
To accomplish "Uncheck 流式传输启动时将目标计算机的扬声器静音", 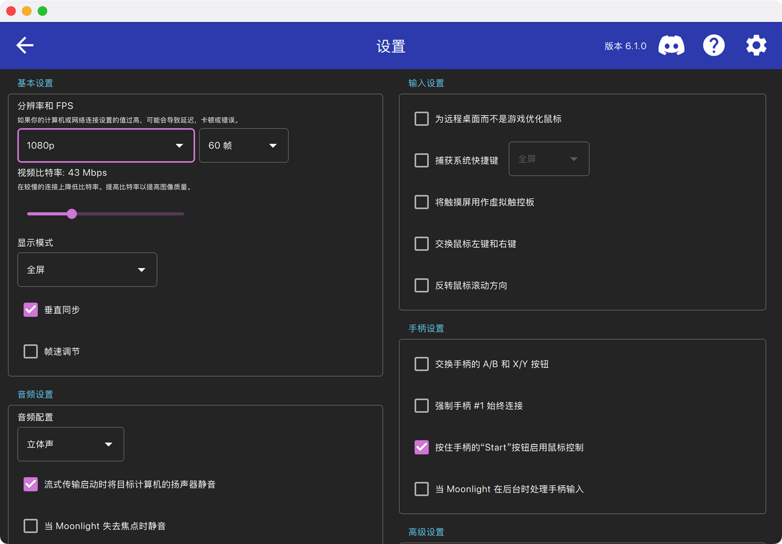I will coord(31,484).
